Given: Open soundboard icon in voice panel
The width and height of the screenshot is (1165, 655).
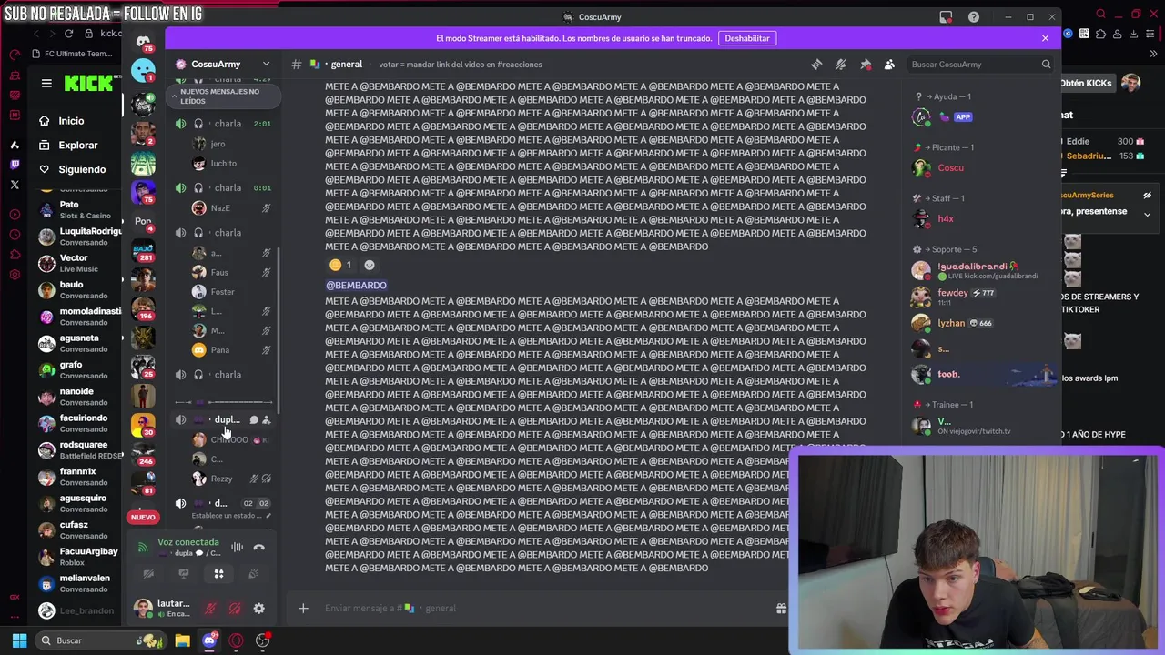Looking at the screenshot, I should (x=253, y=574).
